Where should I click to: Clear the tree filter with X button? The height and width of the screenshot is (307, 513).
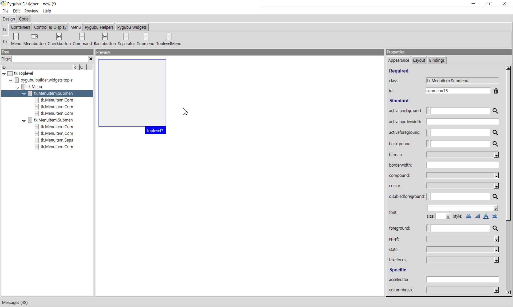click(91, 59)
